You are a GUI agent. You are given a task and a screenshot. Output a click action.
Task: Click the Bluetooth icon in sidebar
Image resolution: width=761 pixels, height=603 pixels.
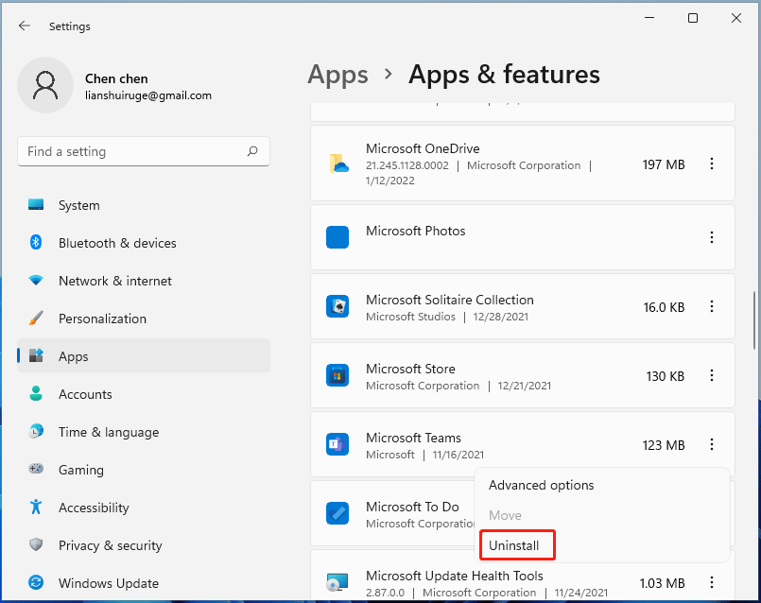click(x=36, y=242)
